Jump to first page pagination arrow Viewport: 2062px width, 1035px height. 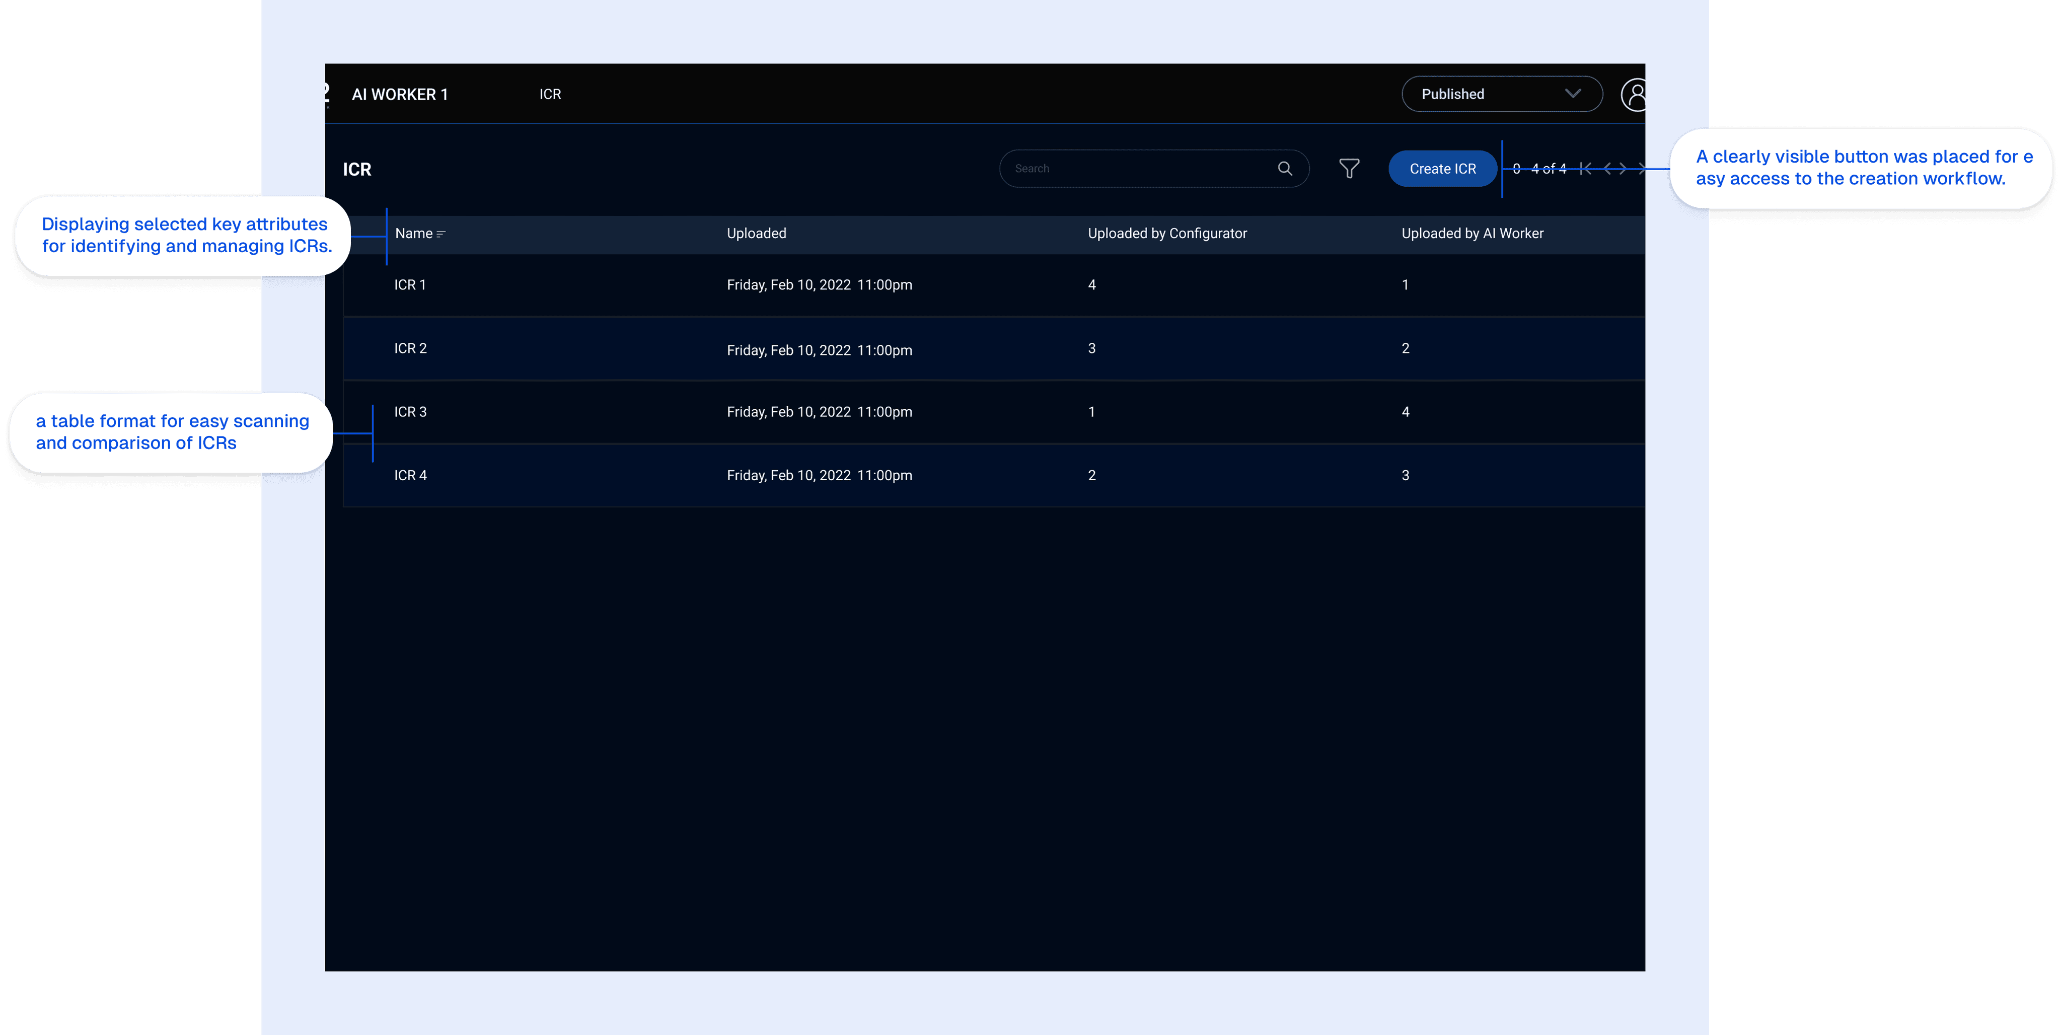(x=1586, y=168)
